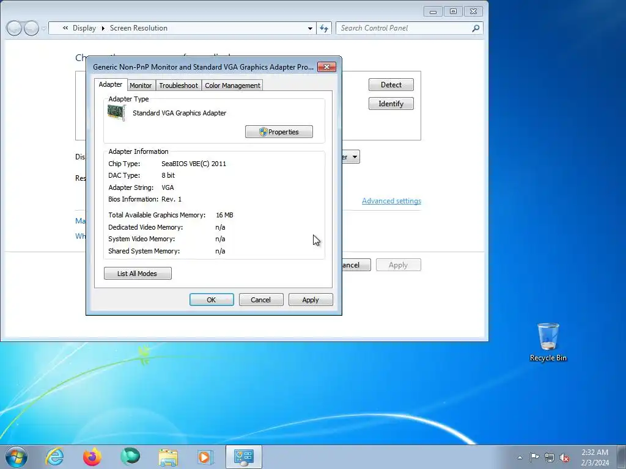
Task: Close the adapter properties dialog with the X
Action: click(326, 67)
